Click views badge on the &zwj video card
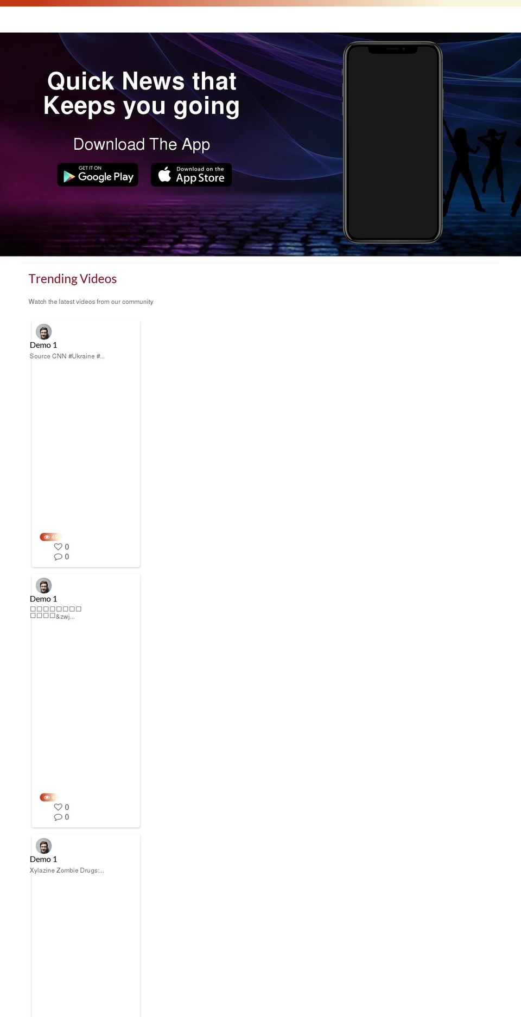Screen dimensions: 521x1017 (x=49, y=797)
